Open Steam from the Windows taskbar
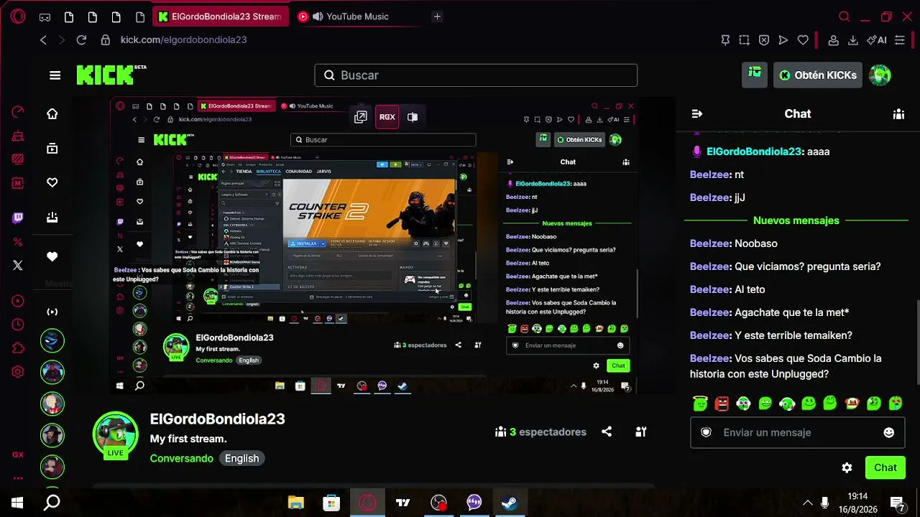 point(510,503)
